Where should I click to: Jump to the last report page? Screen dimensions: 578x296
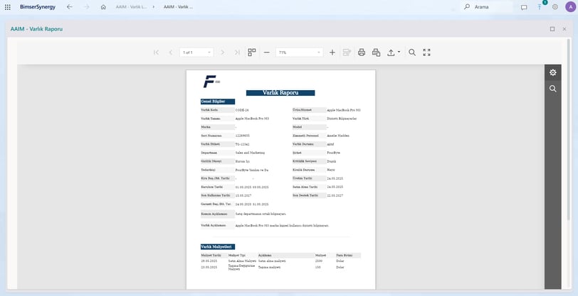coord(237,53)
